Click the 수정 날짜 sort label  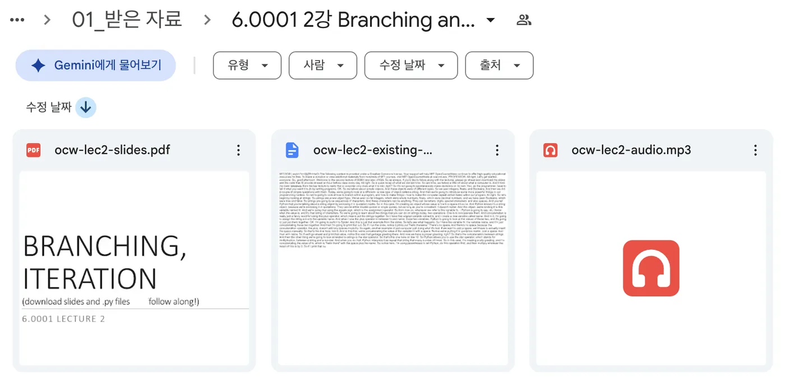(x=49, y=108)
